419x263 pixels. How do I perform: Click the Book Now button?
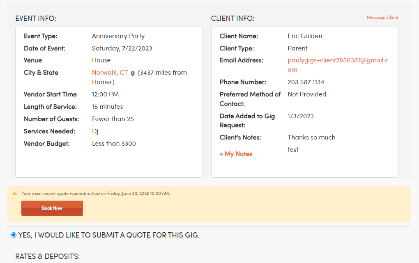(x=52, y=208)
